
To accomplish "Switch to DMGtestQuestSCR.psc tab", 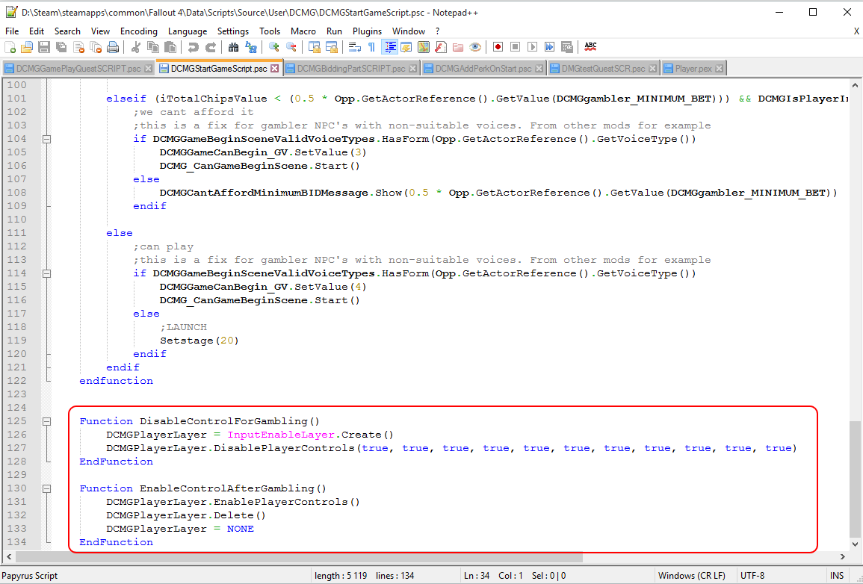I will (x=603, y=69).
